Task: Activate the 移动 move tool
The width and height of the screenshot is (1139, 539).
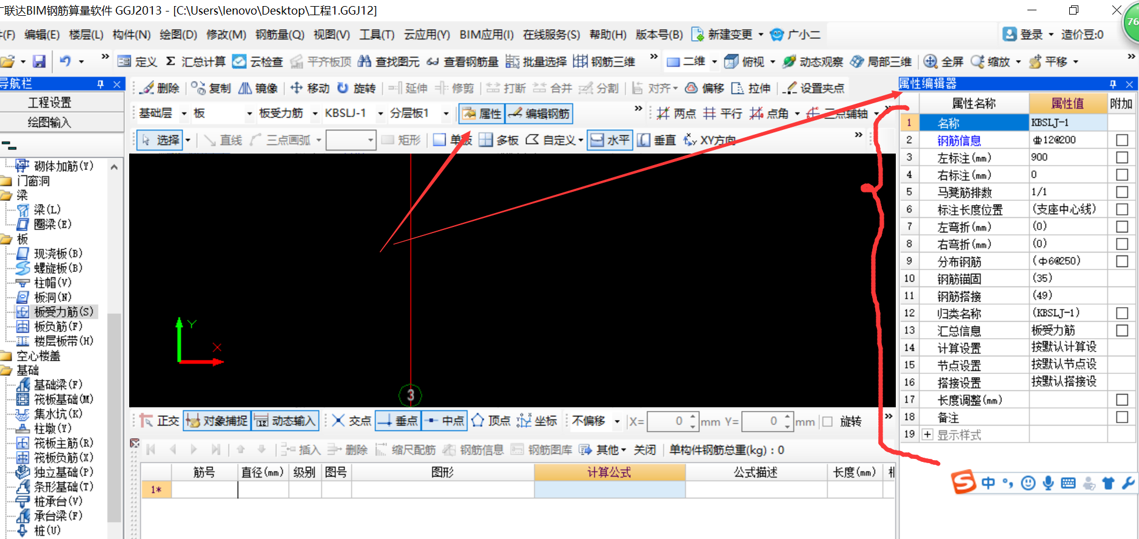Action: (309, 88)
